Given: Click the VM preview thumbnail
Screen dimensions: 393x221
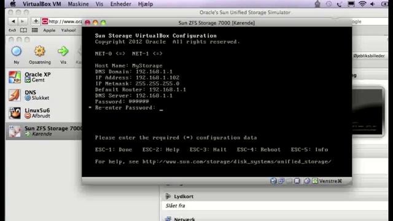Looking at the screenshot, I should coord(367,112).
